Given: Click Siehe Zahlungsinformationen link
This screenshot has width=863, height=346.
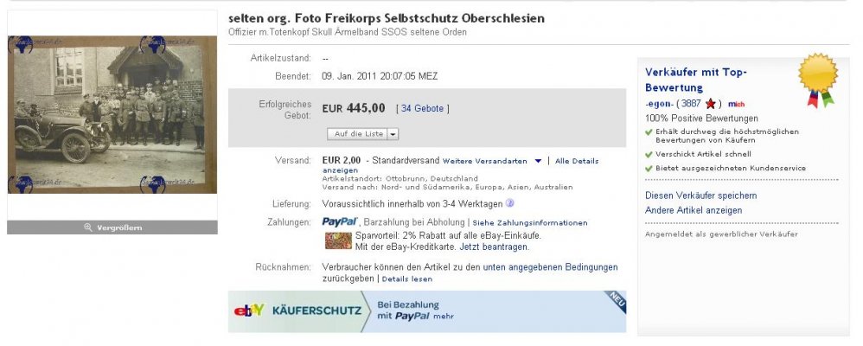Looking at the screenshot, I should point(530,223).
